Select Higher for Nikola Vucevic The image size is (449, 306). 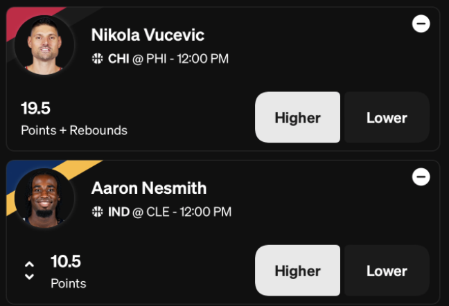[x=297, y=117]
